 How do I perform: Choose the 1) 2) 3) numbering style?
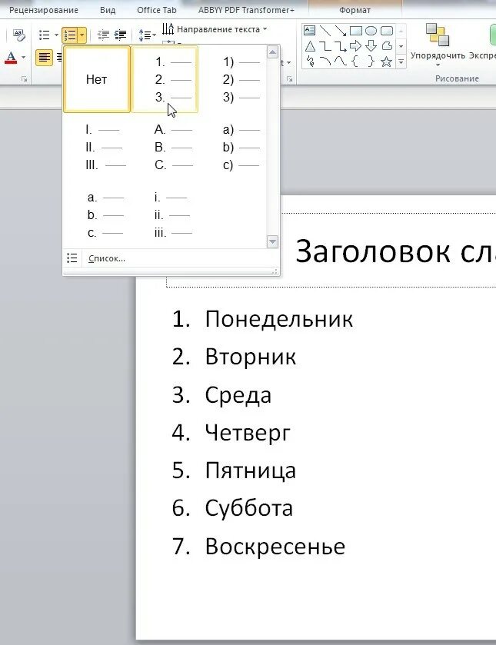point(233,79)
